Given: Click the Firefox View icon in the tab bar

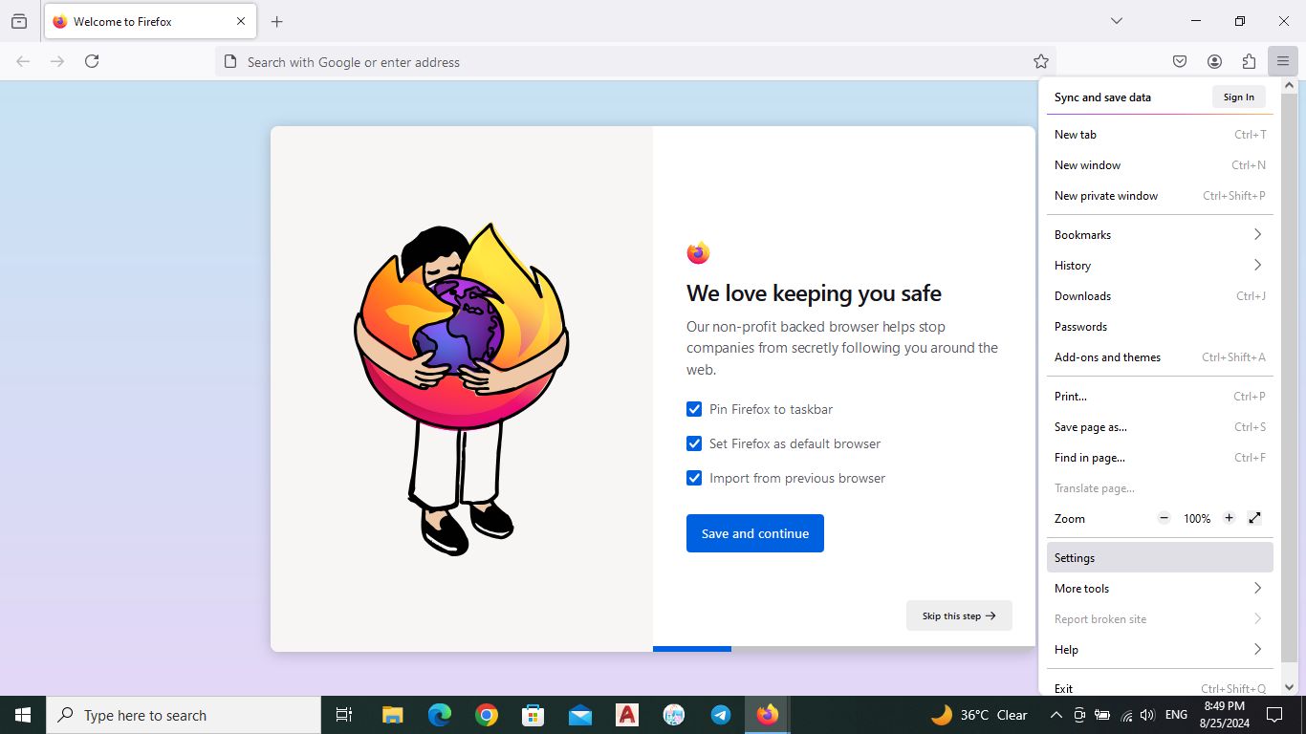Looking at the screenshot, I should pos(19,21).
